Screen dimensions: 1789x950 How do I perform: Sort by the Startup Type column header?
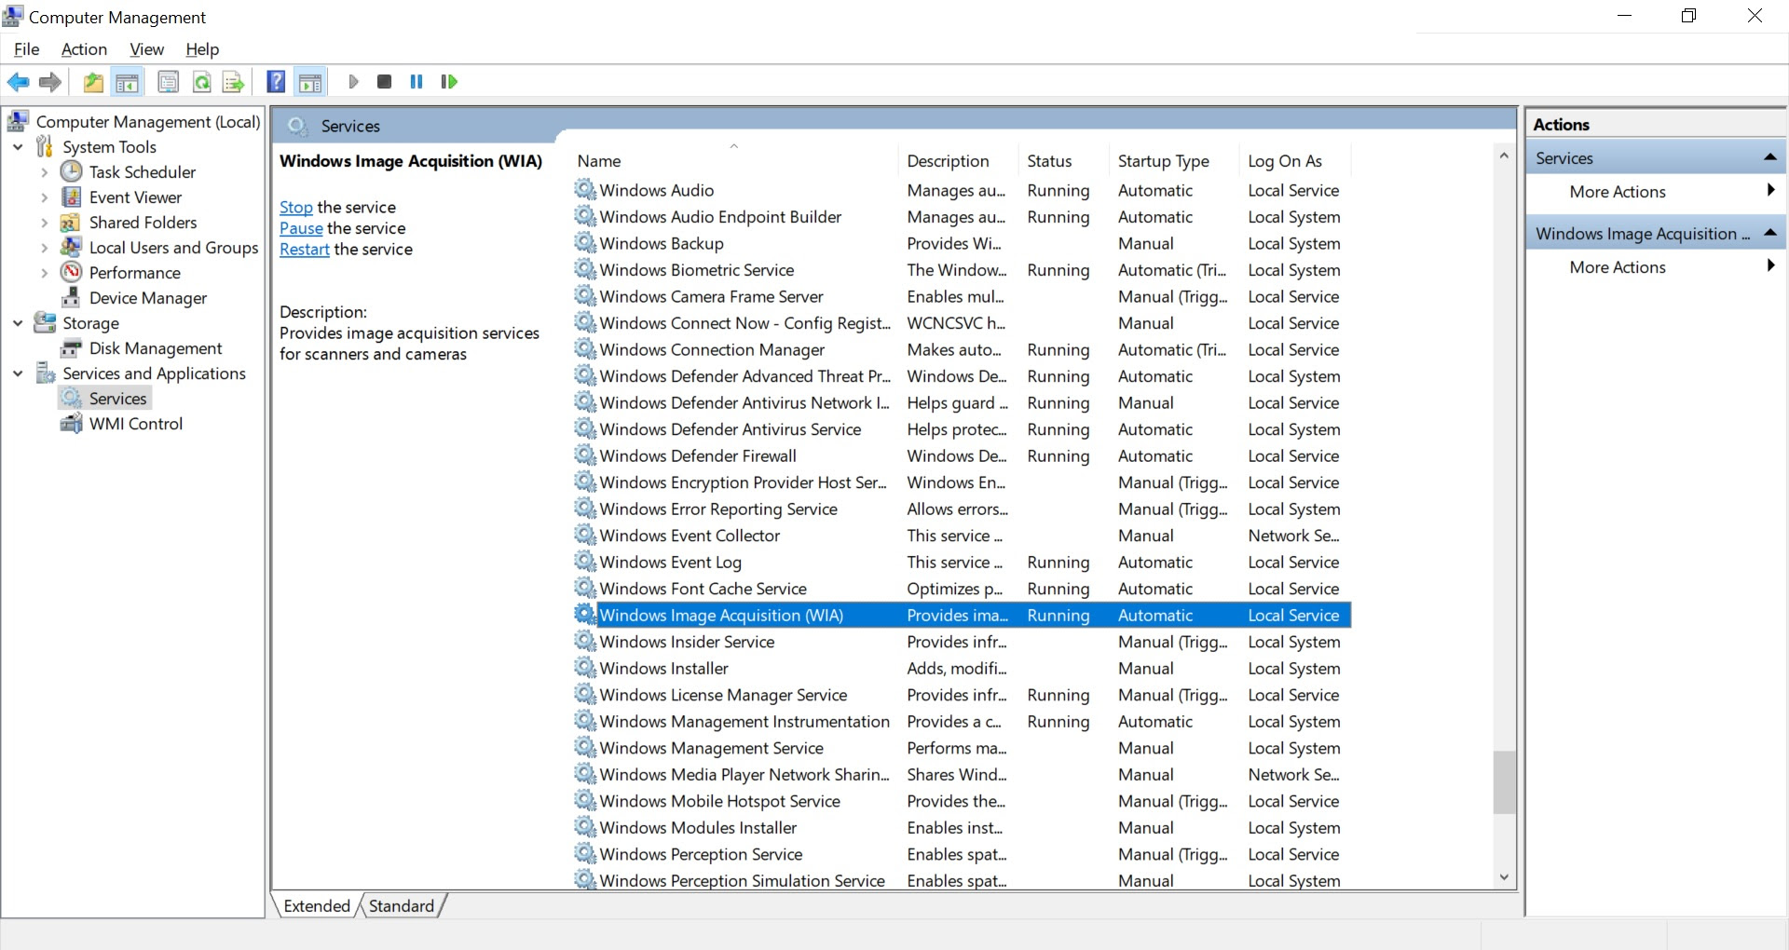point(1174,161)
